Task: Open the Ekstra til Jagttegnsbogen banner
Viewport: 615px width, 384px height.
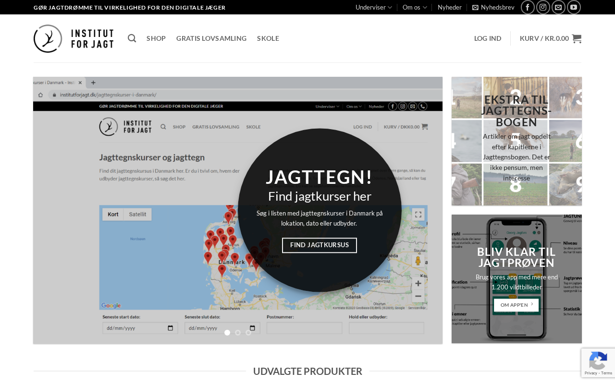Action: pos(517,141)
